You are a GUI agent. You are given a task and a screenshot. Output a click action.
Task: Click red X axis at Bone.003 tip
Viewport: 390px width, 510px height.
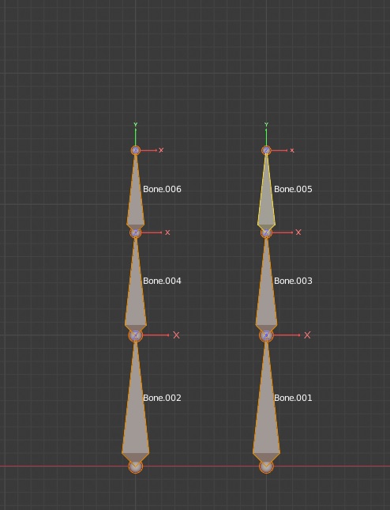286,232
